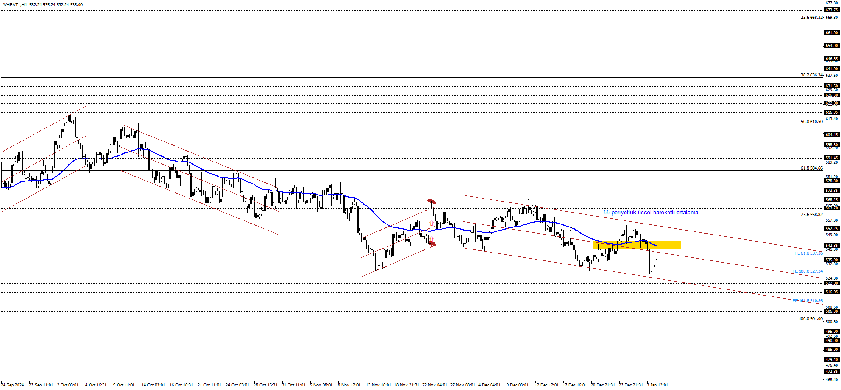Click the 506.30 price level tag

click(832, 311)
